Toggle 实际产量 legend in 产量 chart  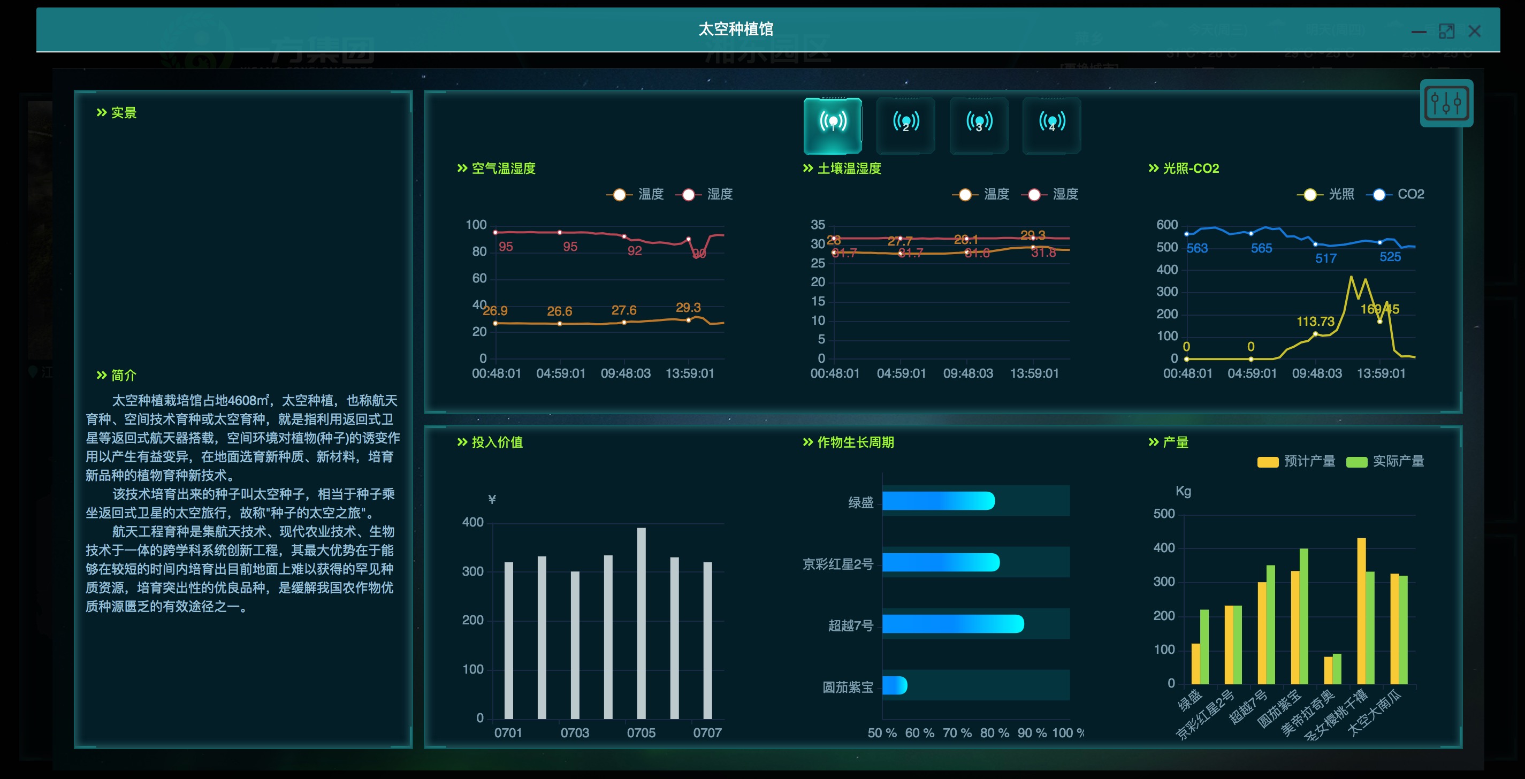point(1385,461)
